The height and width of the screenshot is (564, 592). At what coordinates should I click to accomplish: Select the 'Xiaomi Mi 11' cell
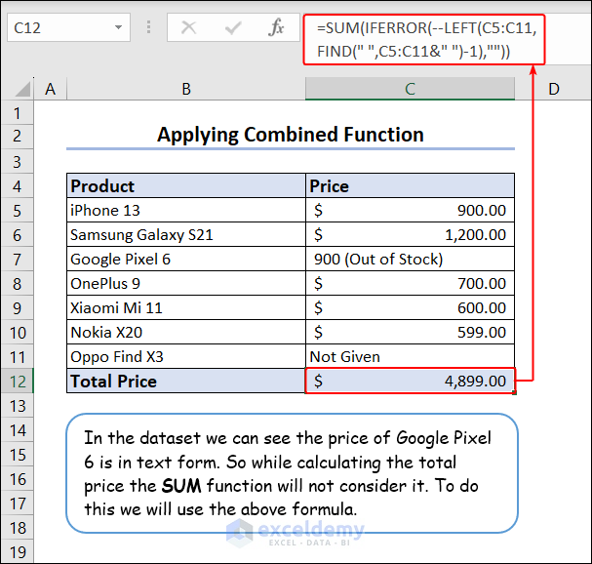[186, 308]
